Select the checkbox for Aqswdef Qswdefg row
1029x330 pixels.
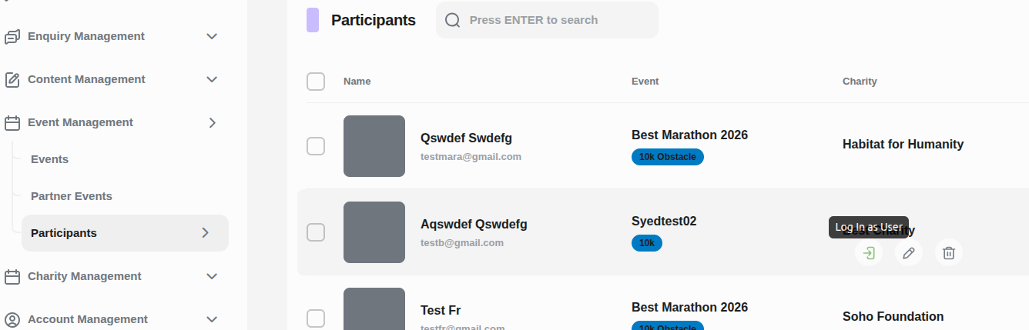(316, 232)
